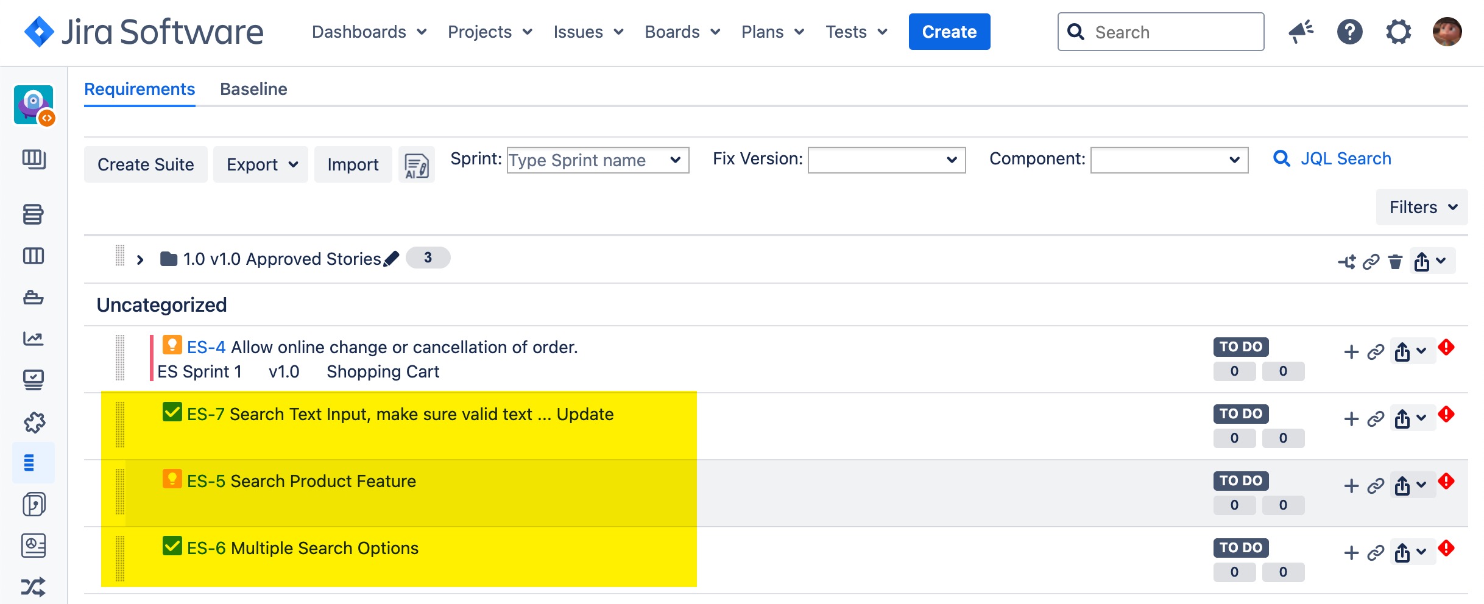Expand the Filters dropdown

pos(1422,208)
